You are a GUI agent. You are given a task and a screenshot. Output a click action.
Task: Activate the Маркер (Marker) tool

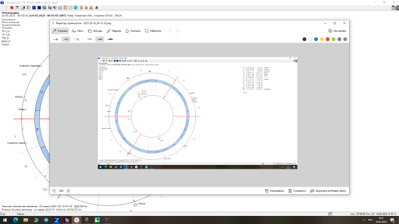(113, 31)
